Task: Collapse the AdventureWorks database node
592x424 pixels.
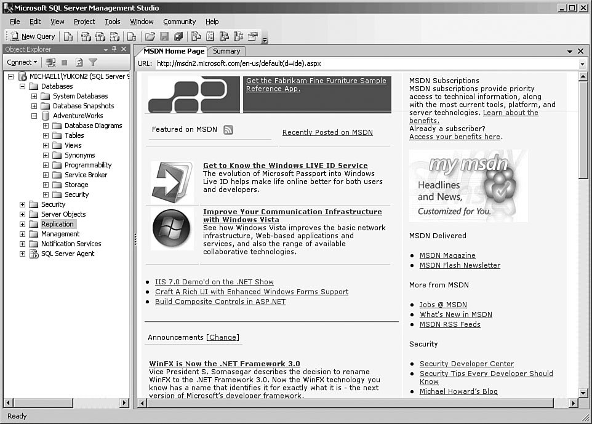Action: coord(34,116)
